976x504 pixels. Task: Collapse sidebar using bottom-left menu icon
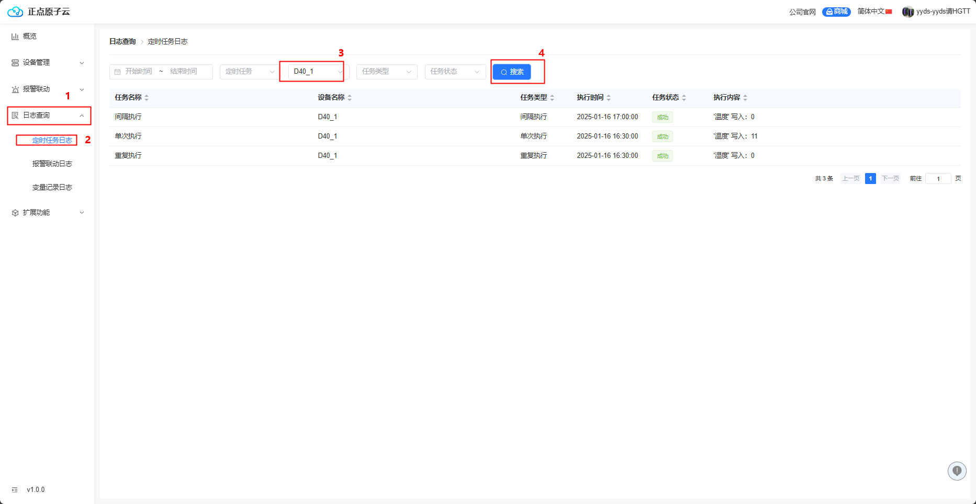15,490
